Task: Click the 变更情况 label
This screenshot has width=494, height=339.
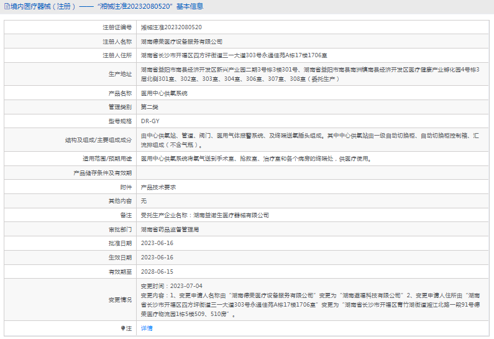Action: pyautogui.click(x=120, y=300)
